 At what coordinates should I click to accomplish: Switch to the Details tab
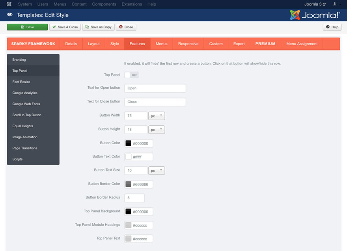(71, 44)
